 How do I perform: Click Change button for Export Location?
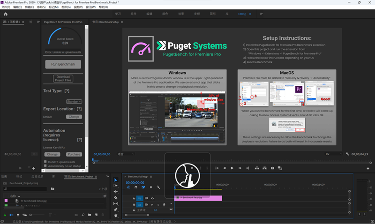pyautogui.click(x=74, y=117)
